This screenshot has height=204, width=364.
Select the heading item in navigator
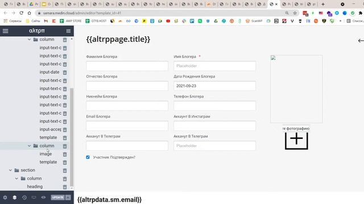click(35, 186)
